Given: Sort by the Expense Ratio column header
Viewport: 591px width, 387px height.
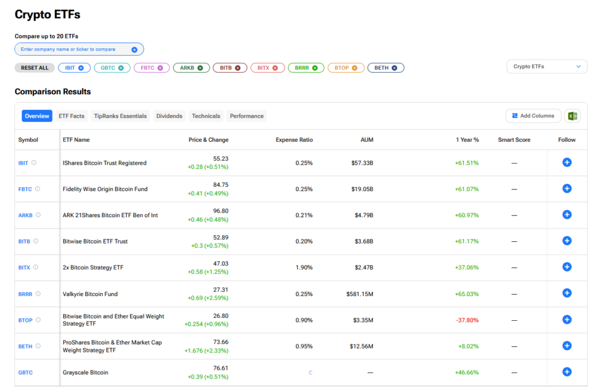Looking at the screenshot, I should click(294, 140).
